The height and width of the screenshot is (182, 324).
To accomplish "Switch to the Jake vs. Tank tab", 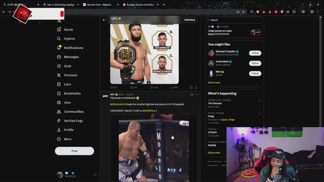I will pyautogui.click(x=61, y=5).
